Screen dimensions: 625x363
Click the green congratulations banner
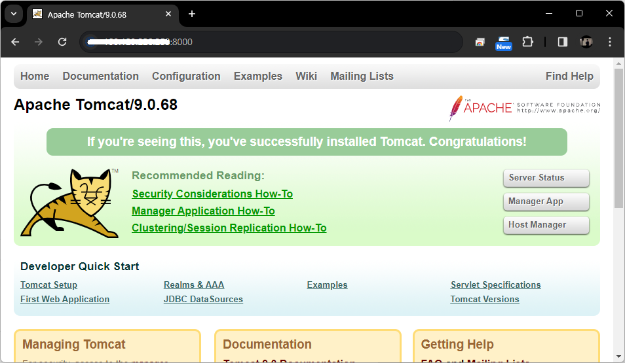pos(307,142)
